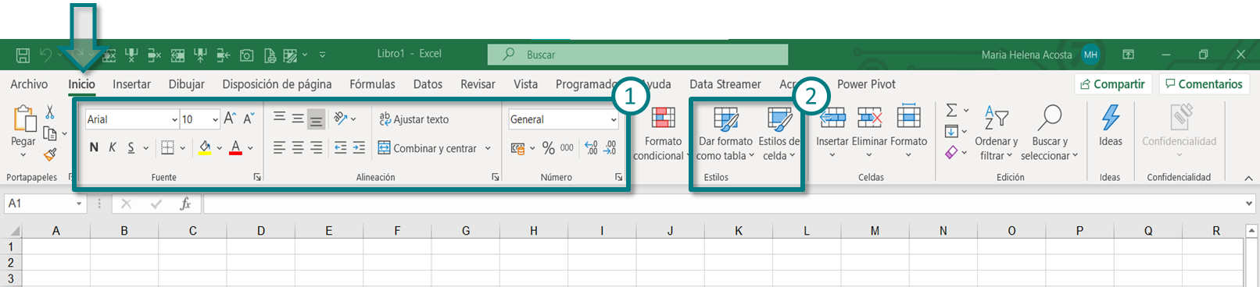The image size is (1260, 287).
Task: Toggle bottom vertical alignment
Action: pyautogui.click(x=316, y=119)
